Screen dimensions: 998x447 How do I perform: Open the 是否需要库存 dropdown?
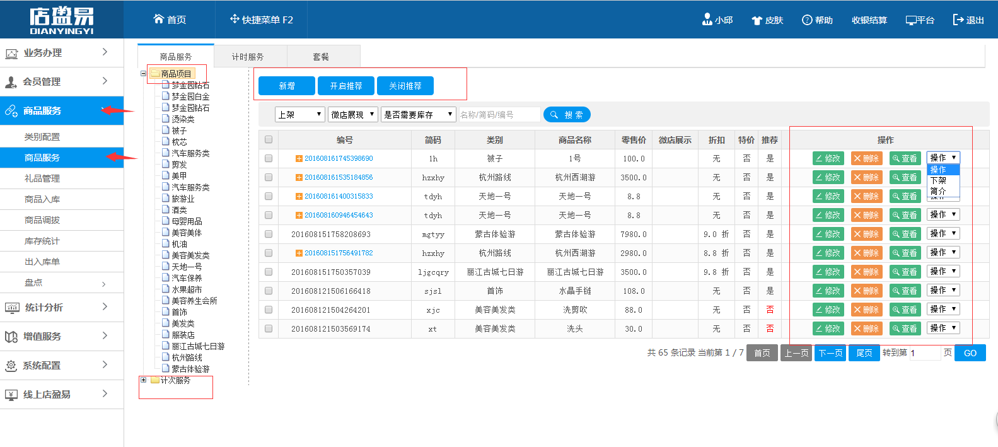[x=418, y=114]
